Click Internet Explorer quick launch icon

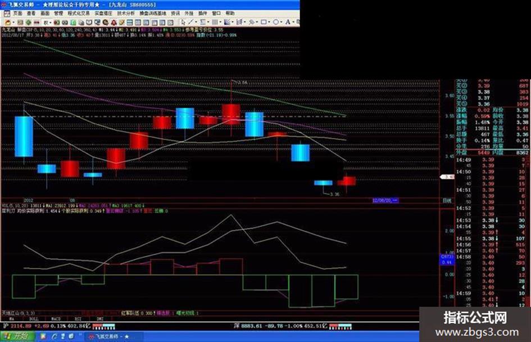click(54, 336)
